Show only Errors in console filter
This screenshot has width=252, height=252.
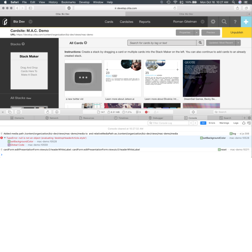tap(212, 123)
